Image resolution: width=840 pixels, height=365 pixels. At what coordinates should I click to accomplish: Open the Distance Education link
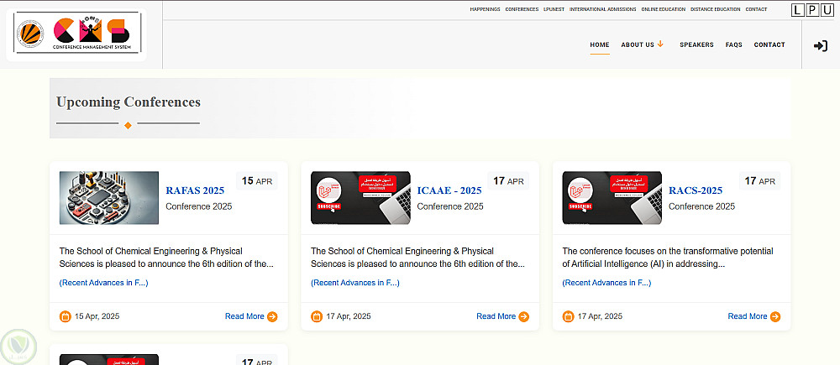(x=715, y=9)
